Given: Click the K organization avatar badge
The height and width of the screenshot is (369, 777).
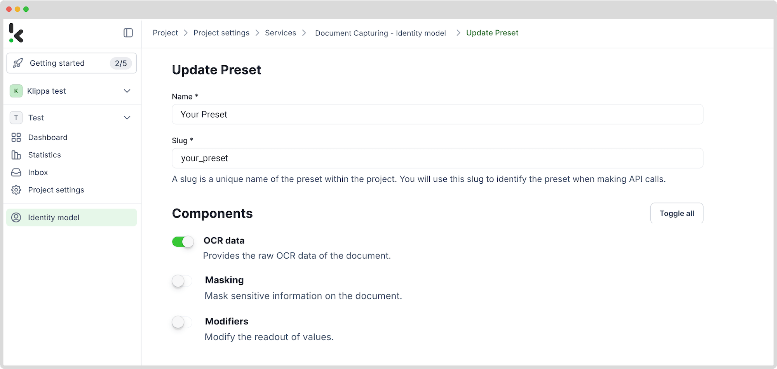Looking at the screenshot, I should click(16, 91).
